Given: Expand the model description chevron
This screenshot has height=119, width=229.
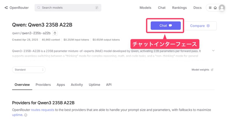Looking at the screenshot, I should [213, 51].
